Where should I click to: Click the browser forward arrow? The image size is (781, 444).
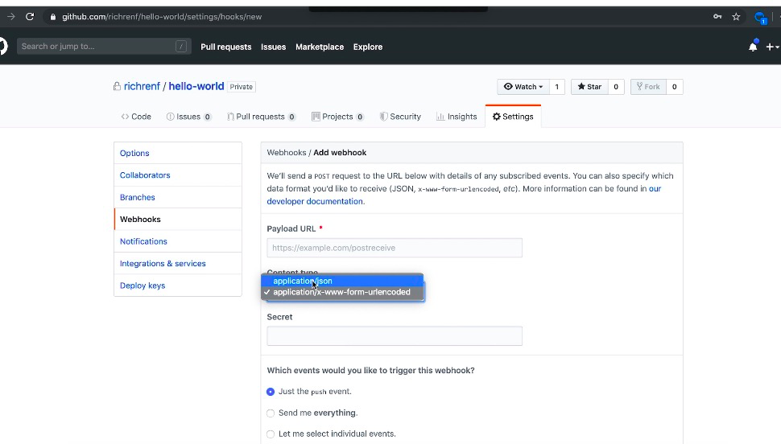pos(11,16)
